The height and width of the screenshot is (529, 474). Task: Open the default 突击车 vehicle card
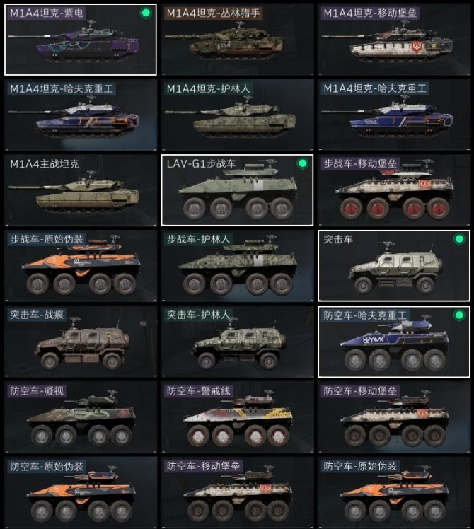tap(394, 266)
